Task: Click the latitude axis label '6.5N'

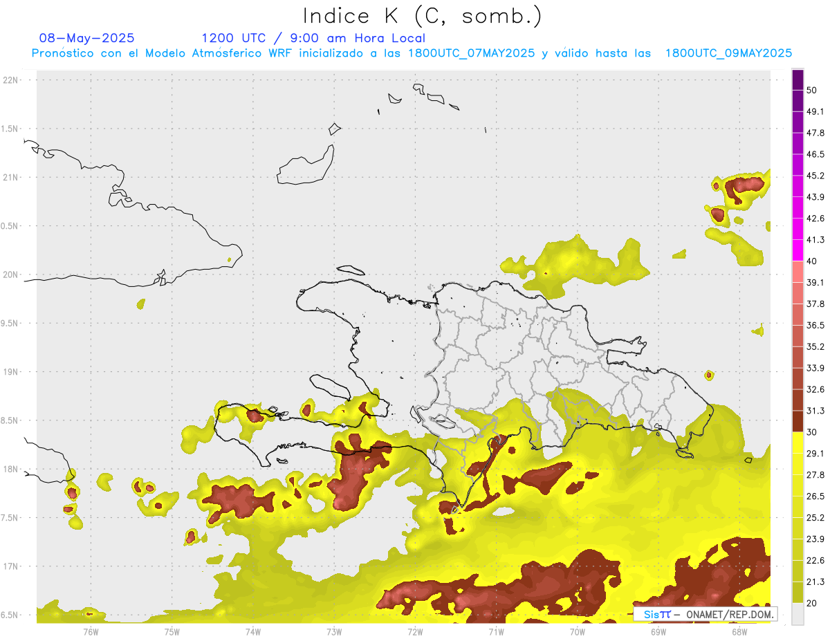Action: click(10, 615)
